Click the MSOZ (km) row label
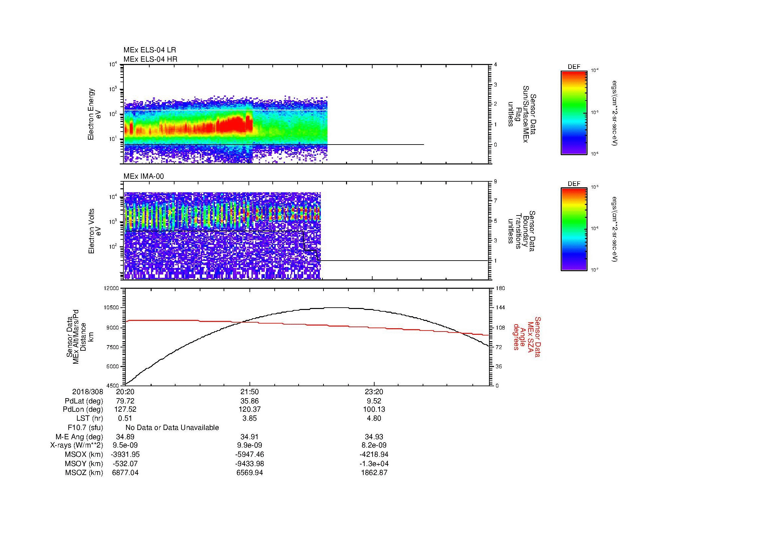 84,473
